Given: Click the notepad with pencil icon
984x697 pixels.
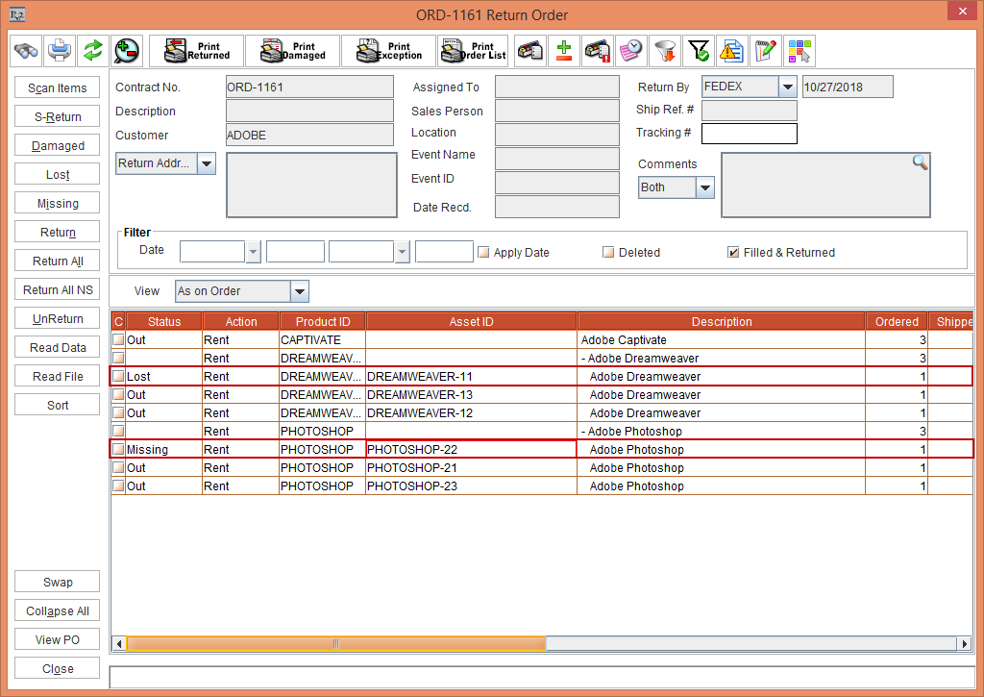Looking at the screenshot, I should click(x=765, y=51).
